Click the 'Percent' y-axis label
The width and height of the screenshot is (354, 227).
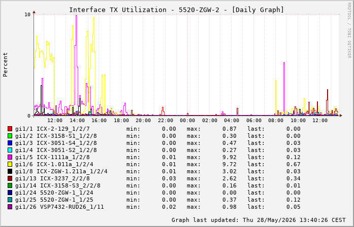(5, 65)
